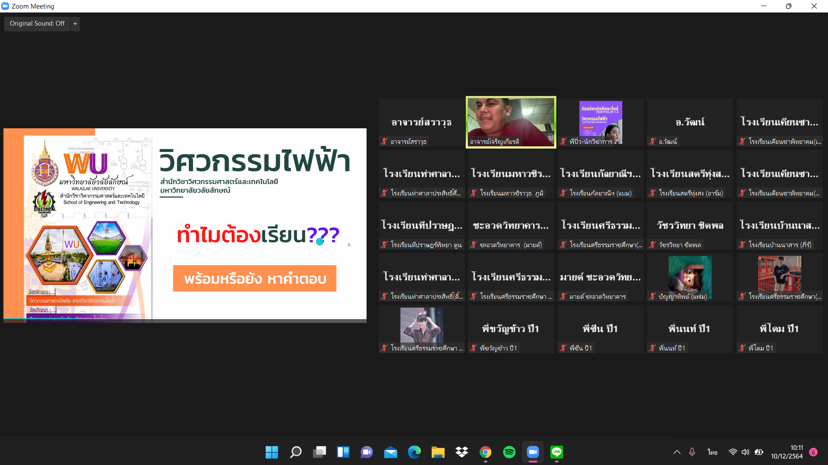Image resolution: width=828 pixels, height=465 pixels.
Task: Select the active speaker อาจารย์เจริญเกียรติ video tile
Action: tap(511, 122)
